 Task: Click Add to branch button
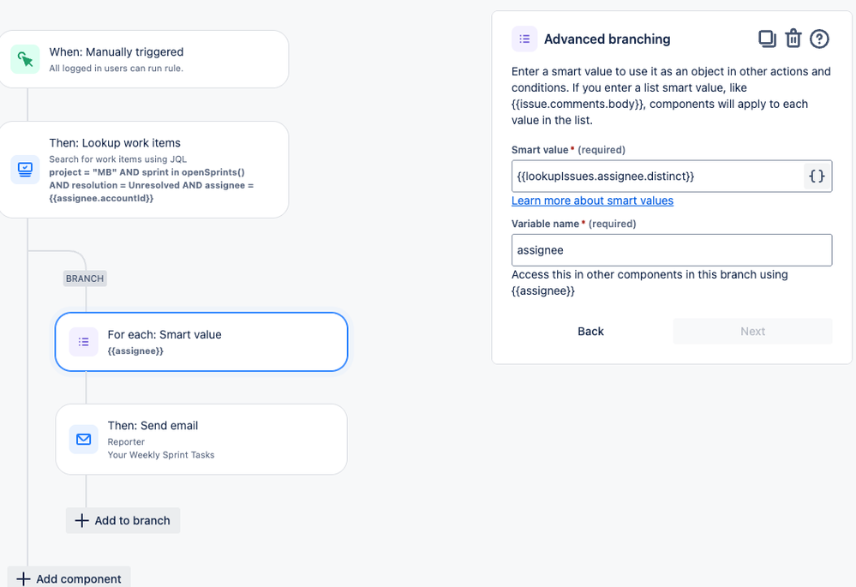pyautogui.click(x=123, y=520)
